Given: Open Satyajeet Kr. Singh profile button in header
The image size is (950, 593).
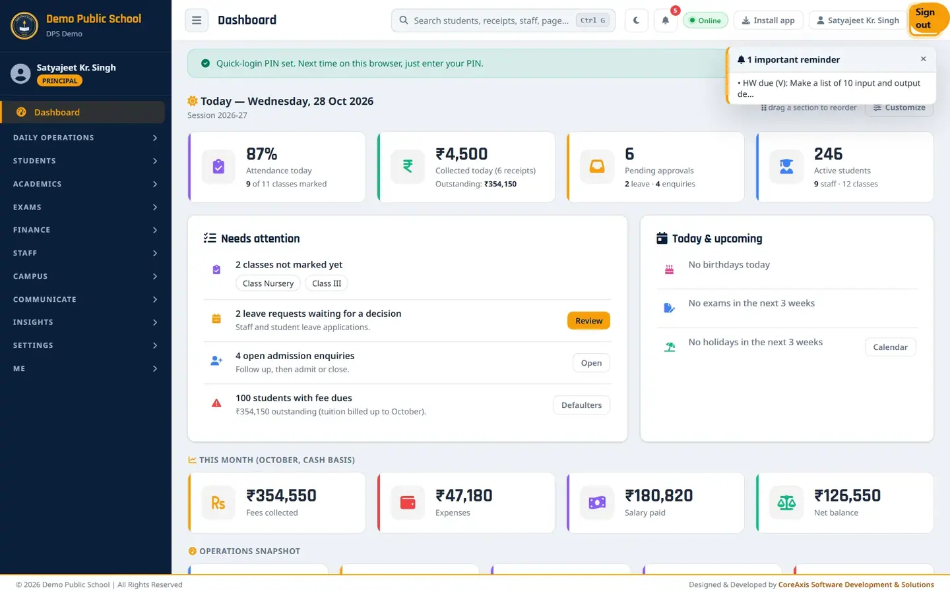Looking at the screenshot, I should (x=858, y=20).
